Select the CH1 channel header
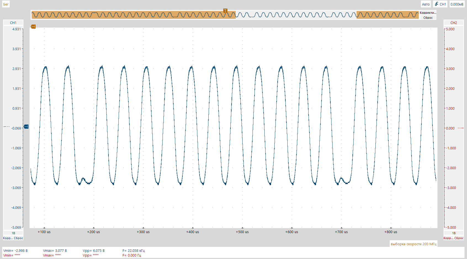 coord(13,23)
